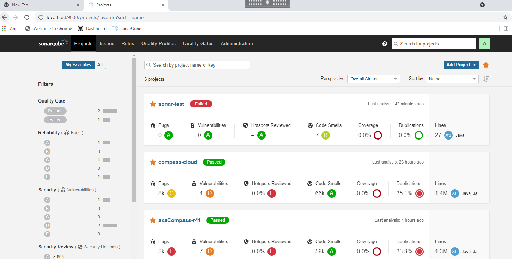Image resolution: width=512 pixels, height=259 pixels.
Task: Unfavorite sonar-test via its star icon
Action: (x=153, y=104)
